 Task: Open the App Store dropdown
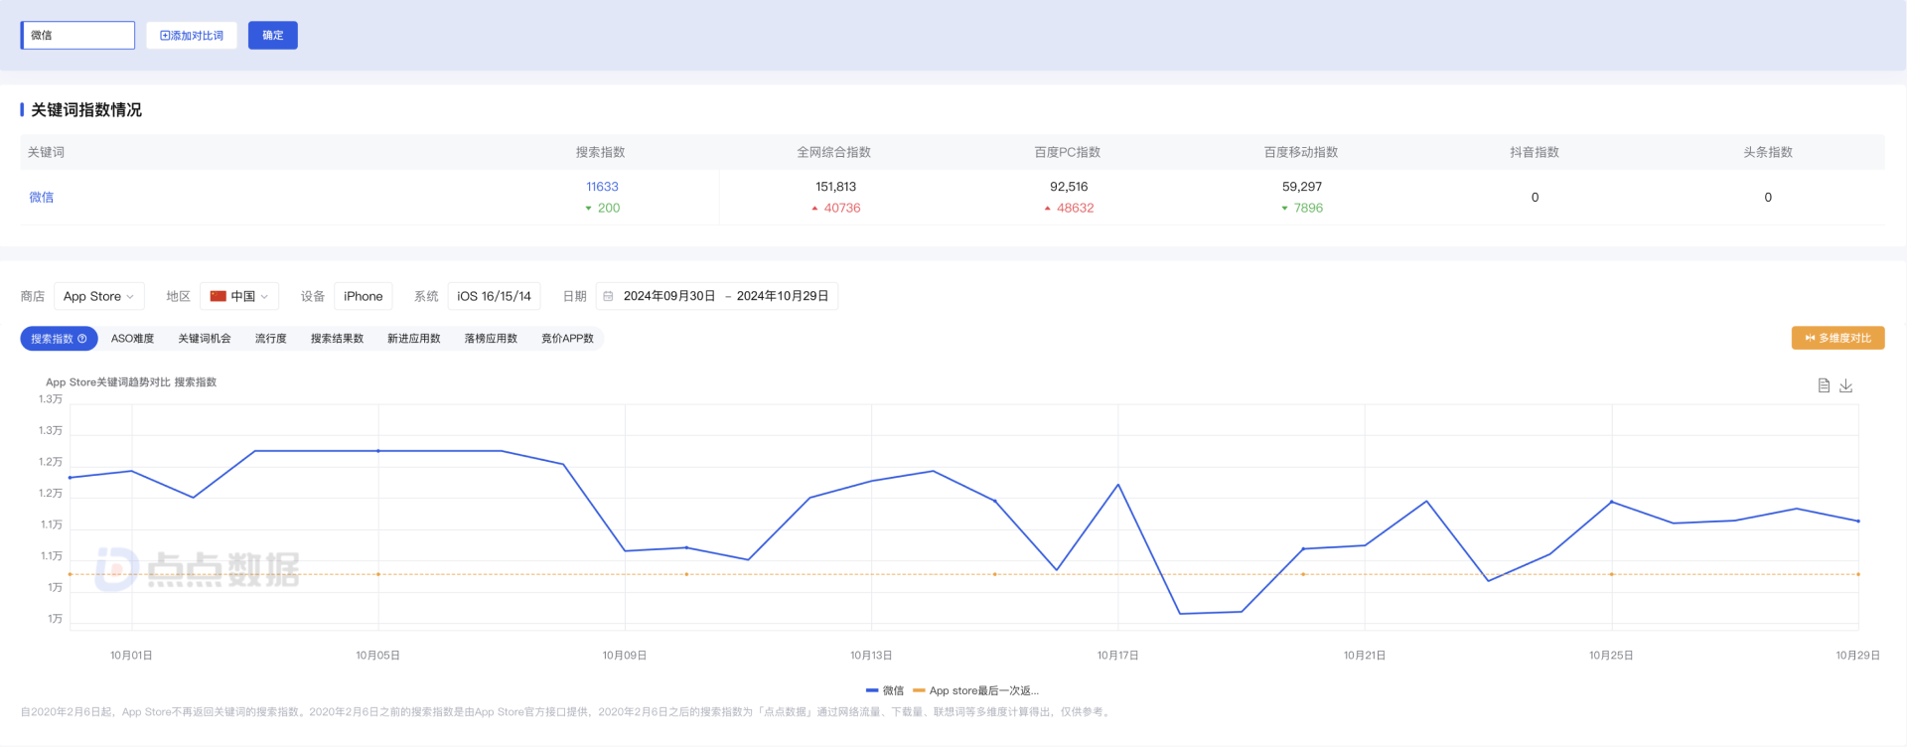click(x=99, y=296)
